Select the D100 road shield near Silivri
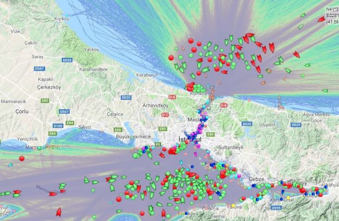The width and height of the screenshot is (339, 221). click(x=58, y=126)
